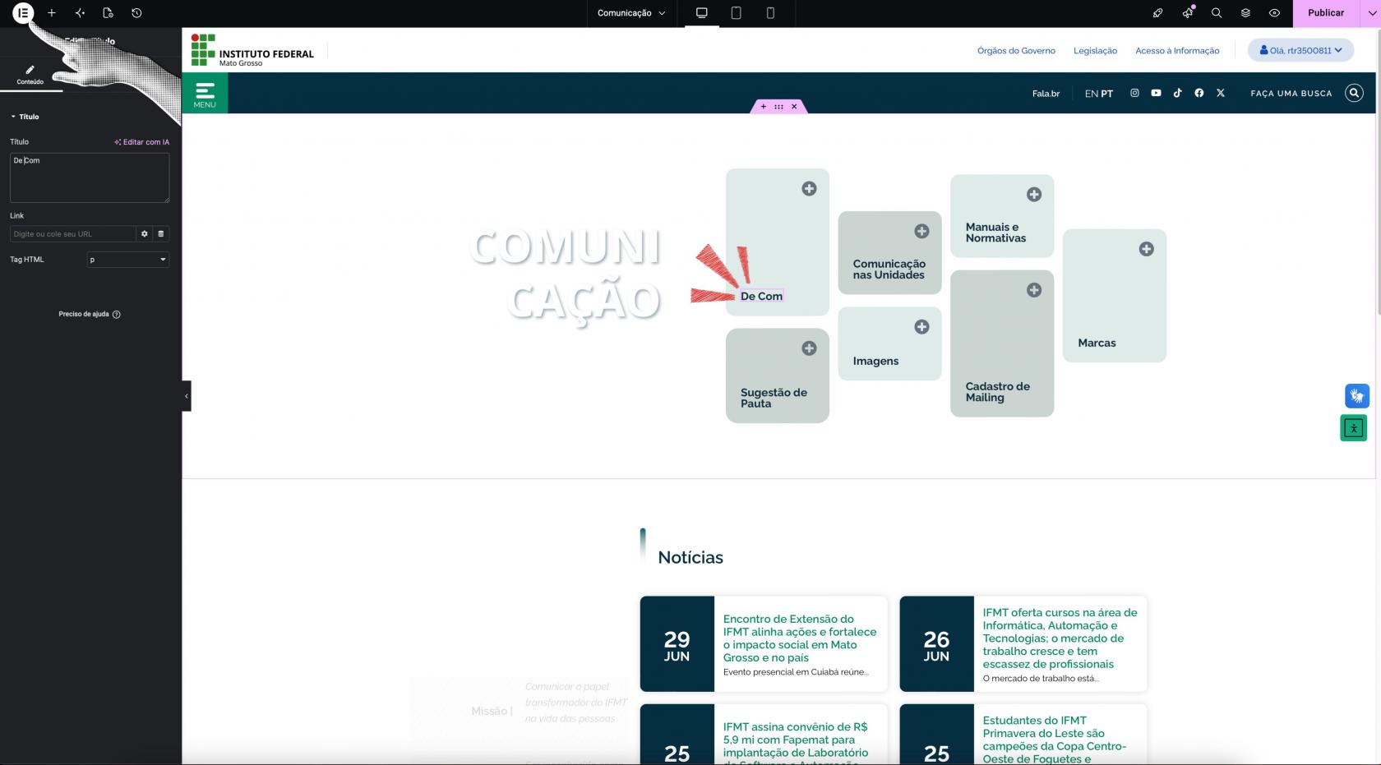Click the Link URL input field
This screenshot has height=765, width=1381.
click(72, 234)
